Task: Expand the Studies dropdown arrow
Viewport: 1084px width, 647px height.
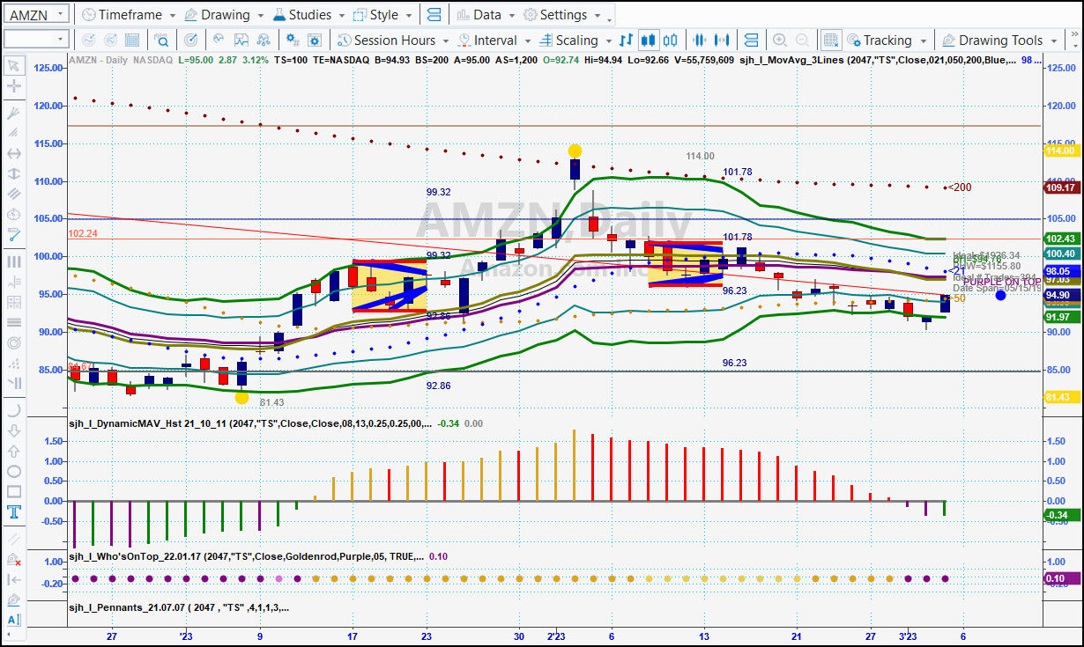Action: (341, 16)
